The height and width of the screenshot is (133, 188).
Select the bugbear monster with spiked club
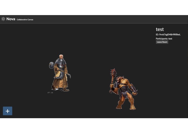pyautogui.click(x=123, y=89)
